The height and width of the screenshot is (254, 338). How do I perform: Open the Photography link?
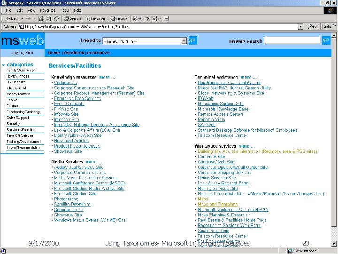tap(66, 199)
